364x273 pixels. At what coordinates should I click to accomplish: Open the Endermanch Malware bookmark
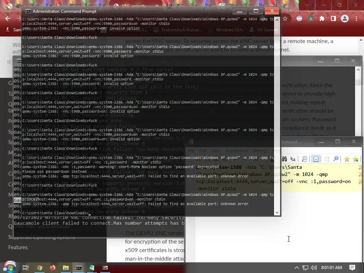[178, 30]
